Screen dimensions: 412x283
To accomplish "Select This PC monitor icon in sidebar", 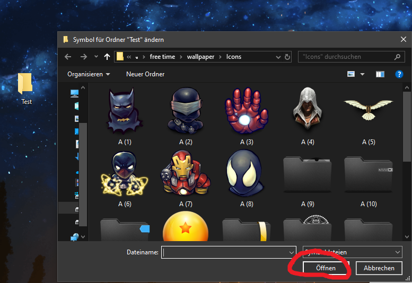I will [x=74, y=93].
